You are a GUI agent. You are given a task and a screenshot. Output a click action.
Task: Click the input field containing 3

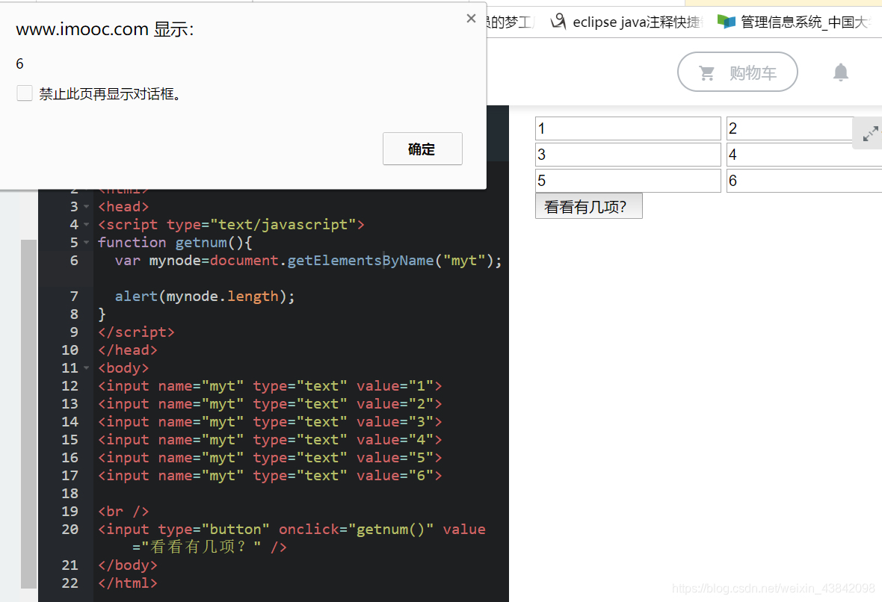[x=628, y=155]
